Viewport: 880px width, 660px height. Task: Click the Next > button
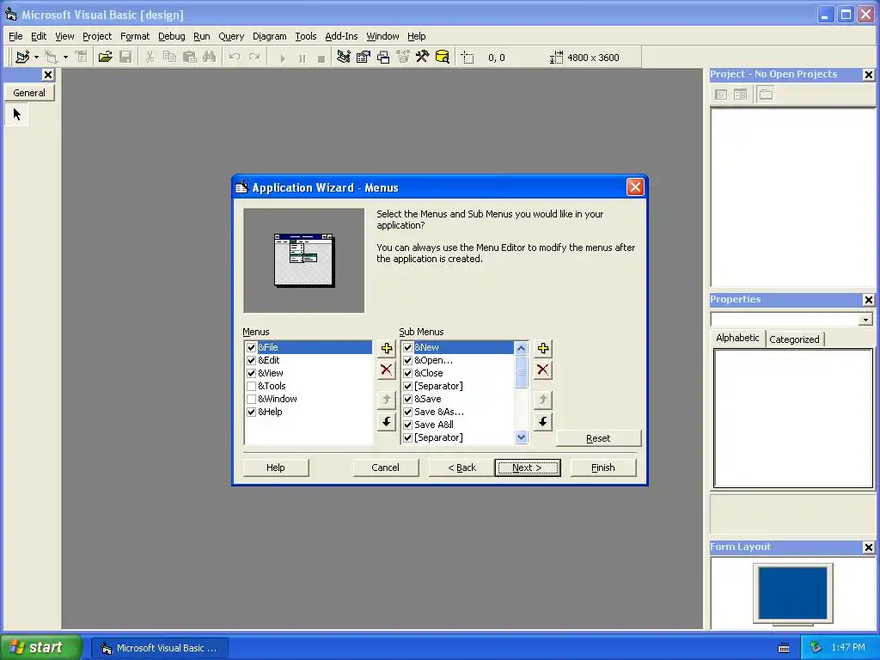coord(528,467)
